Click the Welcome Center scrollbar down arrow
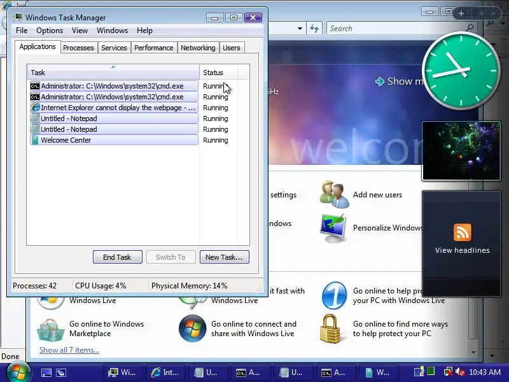The height and width of the screenshot is (382, 509). tap(473, 353)
